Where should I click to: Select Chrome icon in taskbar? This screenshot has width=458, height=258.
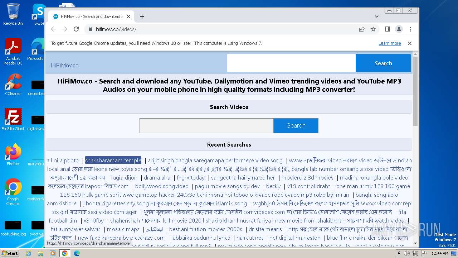(x=65, y=253)
